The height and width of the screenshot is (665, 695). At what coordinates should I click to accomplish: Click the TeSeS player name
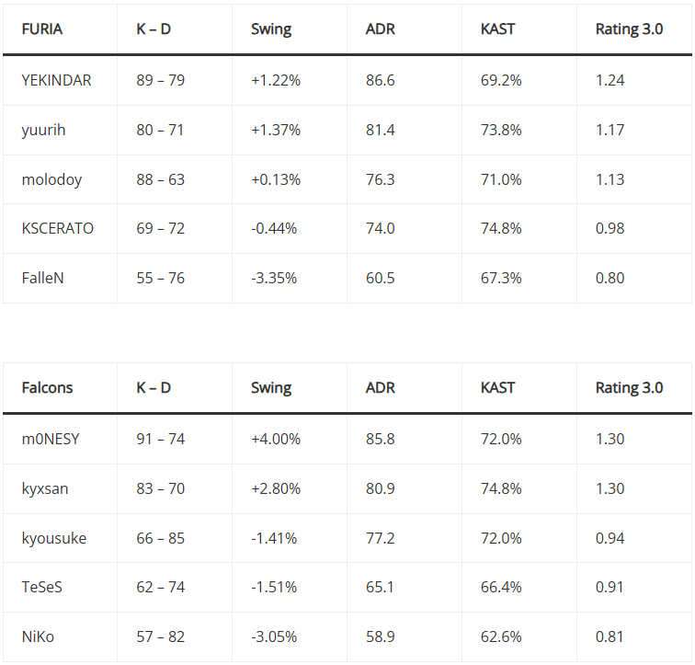(41, 587)
